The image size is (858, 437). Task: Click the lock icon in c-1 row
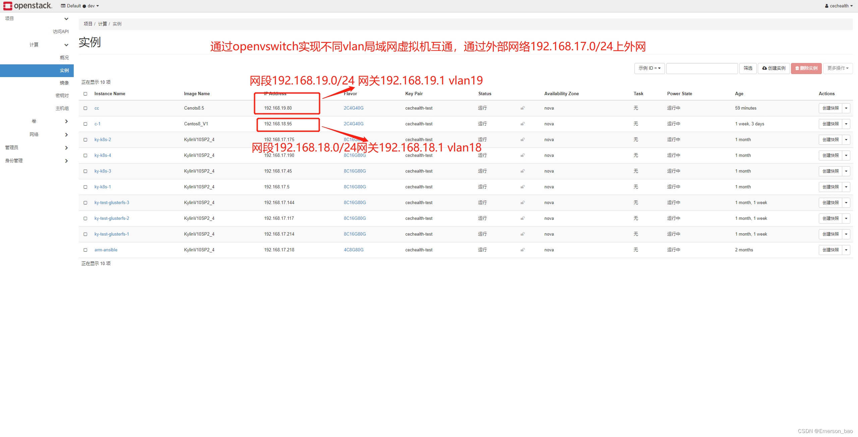click(523, 124)
